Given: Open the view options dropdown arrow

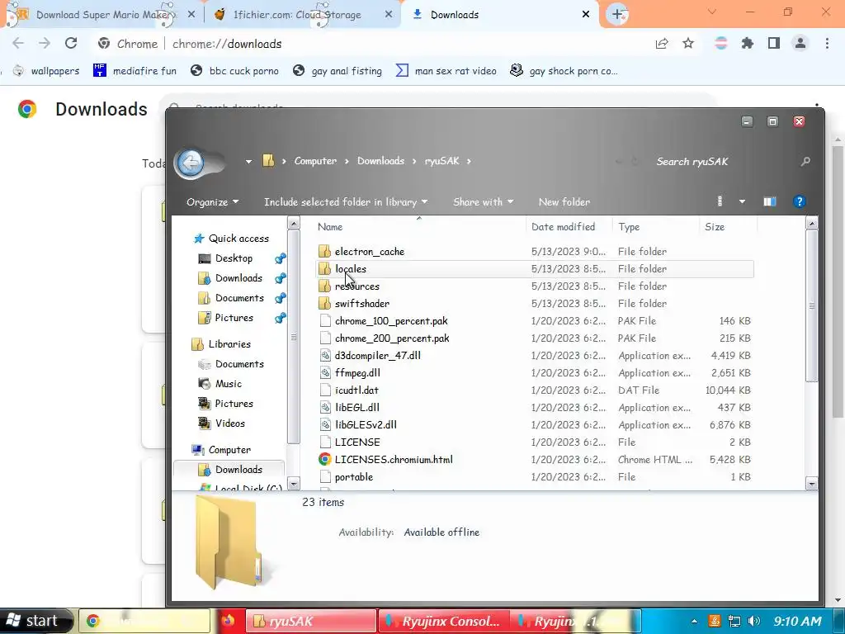Looking at the screenshot, I should point(742,201).
